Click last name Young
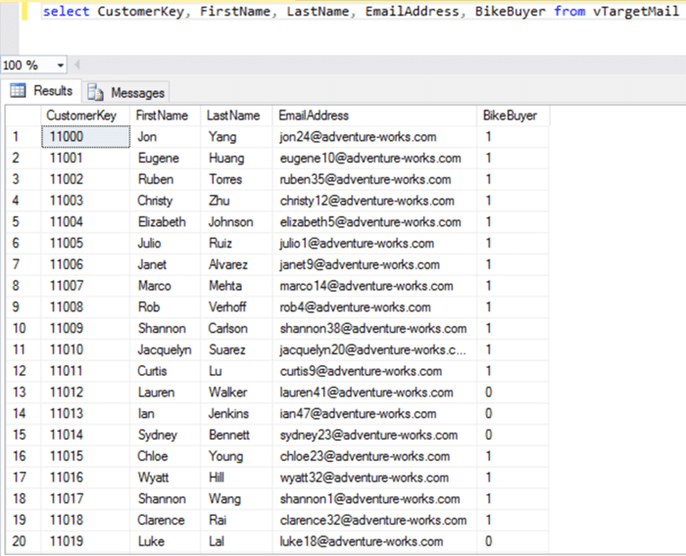Image resolution: width=686 pixels, height=556 pixels. point(225,456)
